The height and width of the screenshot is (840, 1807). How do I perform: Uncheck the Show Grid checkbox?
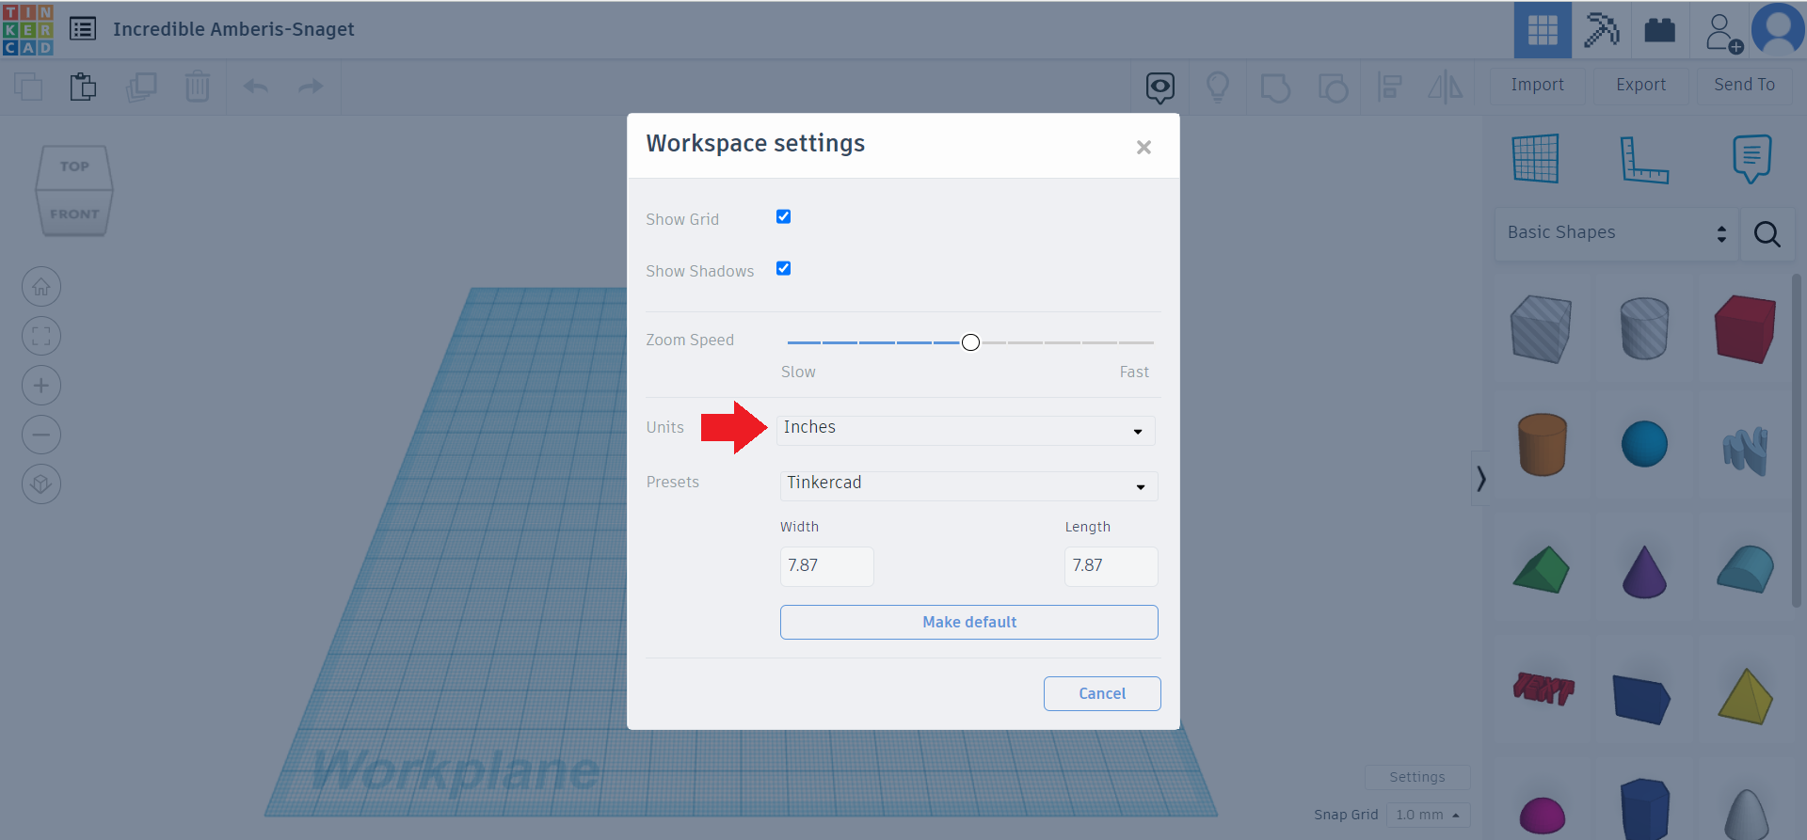[x=783, y=216]
